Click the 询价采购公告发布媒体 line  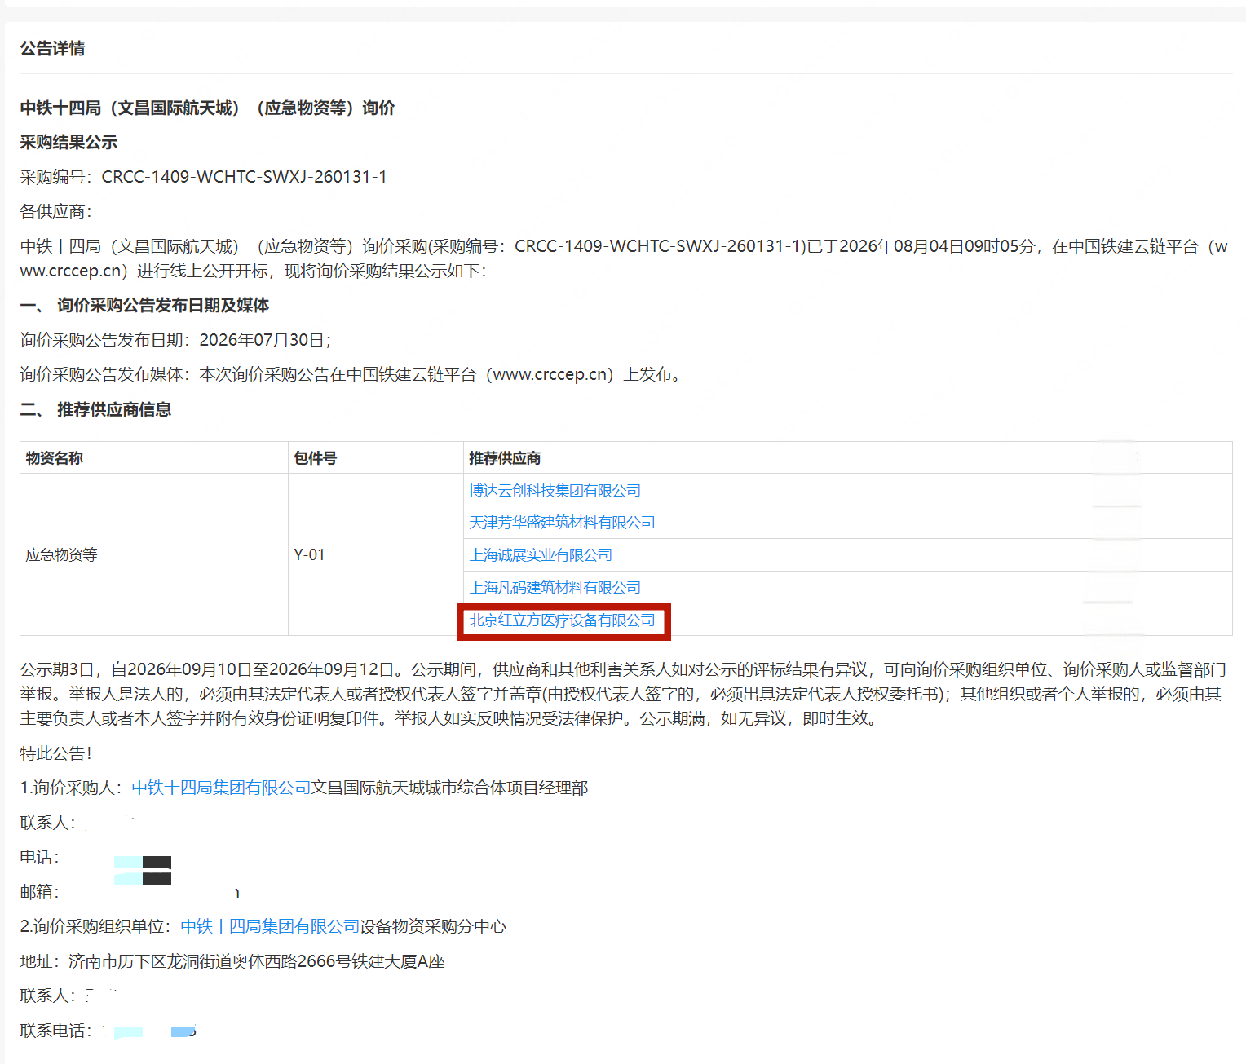coord(351,374)
